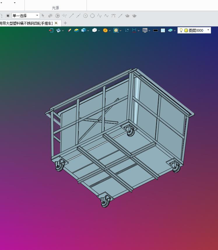Click the black color swatch

click(156, 30)
